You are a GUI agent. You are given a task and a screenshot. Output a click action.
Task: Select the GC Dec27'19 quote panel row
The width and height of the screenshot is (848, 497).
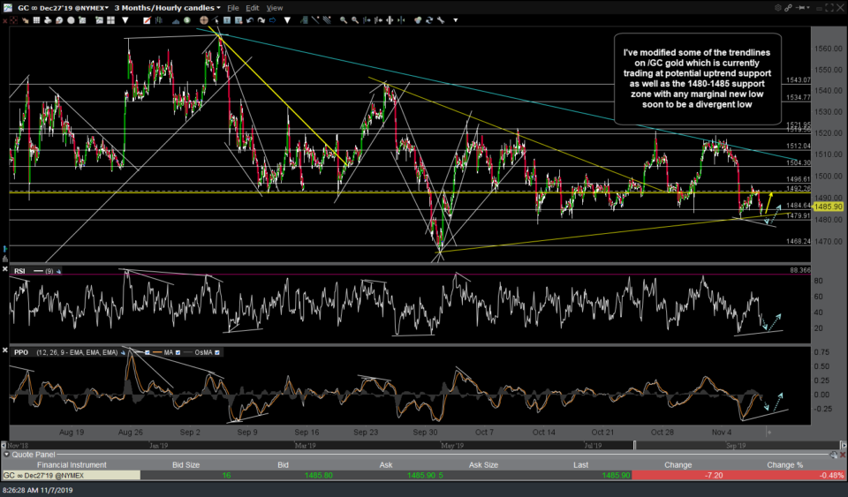click(71, 475)
